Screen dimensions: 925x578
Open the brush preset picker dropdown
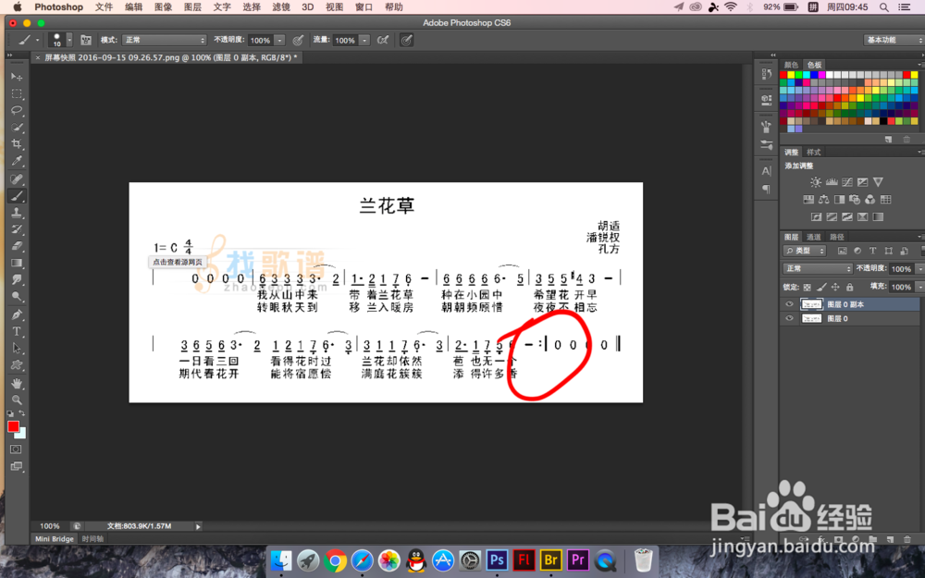pyautogui.click(x=69, y=40)
